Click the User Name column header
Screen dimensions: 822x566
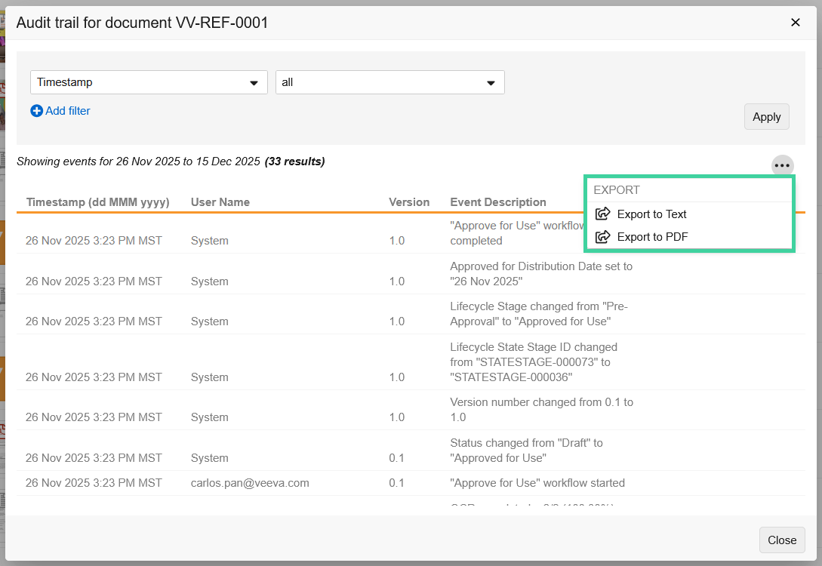coord(220,201)
